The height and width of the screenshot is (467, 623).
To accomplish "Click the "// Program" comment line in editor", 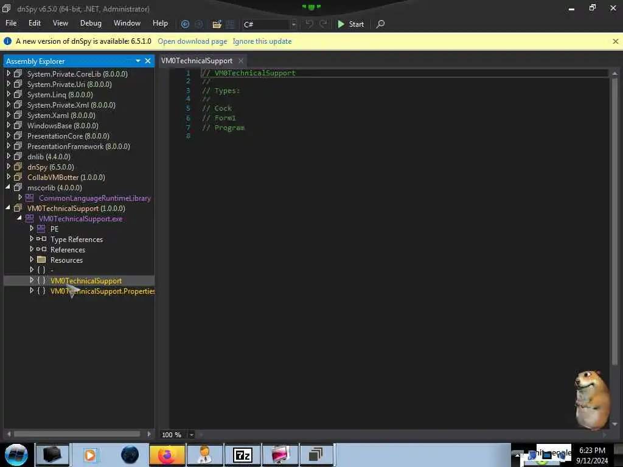I will (x=223, y=128).
